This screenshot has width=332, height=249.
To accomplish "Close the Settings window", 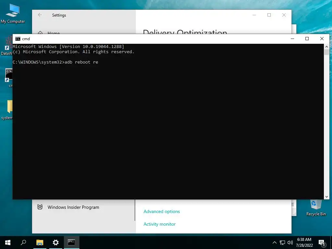I will tap(284, 15).
